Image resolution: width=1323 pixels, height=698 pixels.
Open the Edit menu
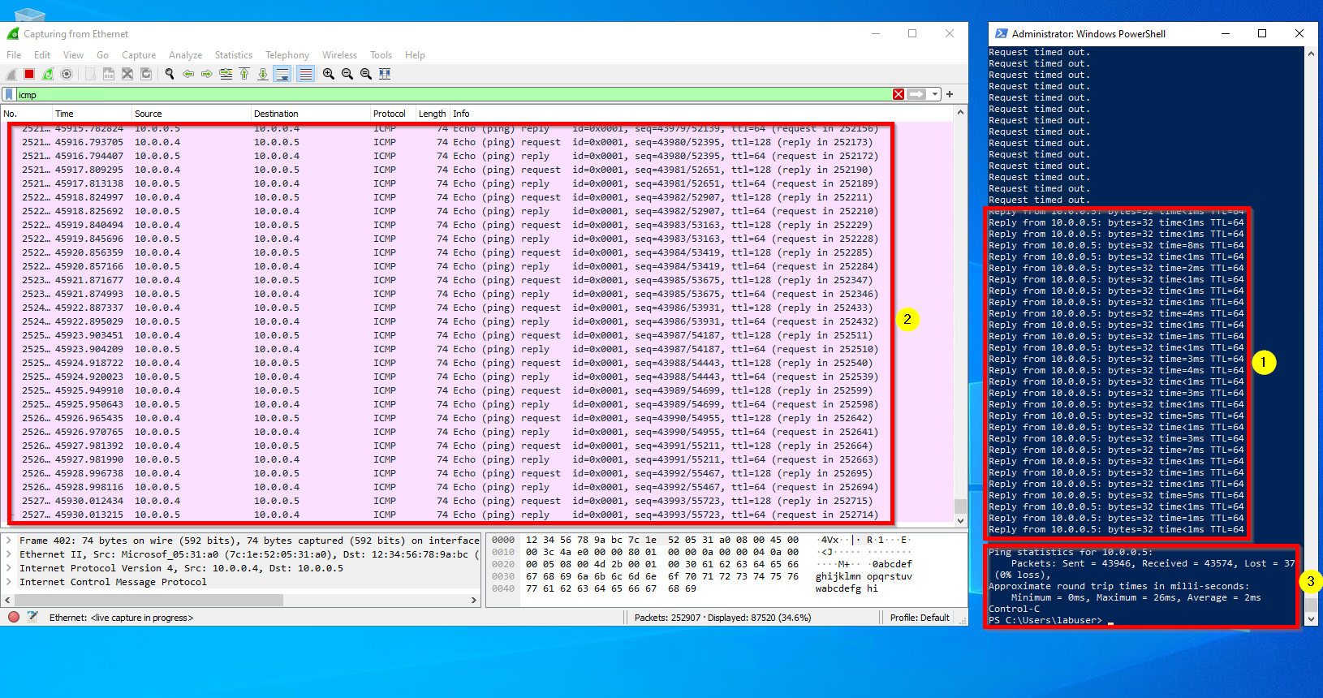click(42, 55)
